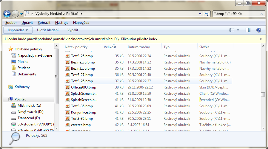This screenshot has width=268, height=149.
Task: Dismiss the yellow information bar
Action: coord(261,39)
